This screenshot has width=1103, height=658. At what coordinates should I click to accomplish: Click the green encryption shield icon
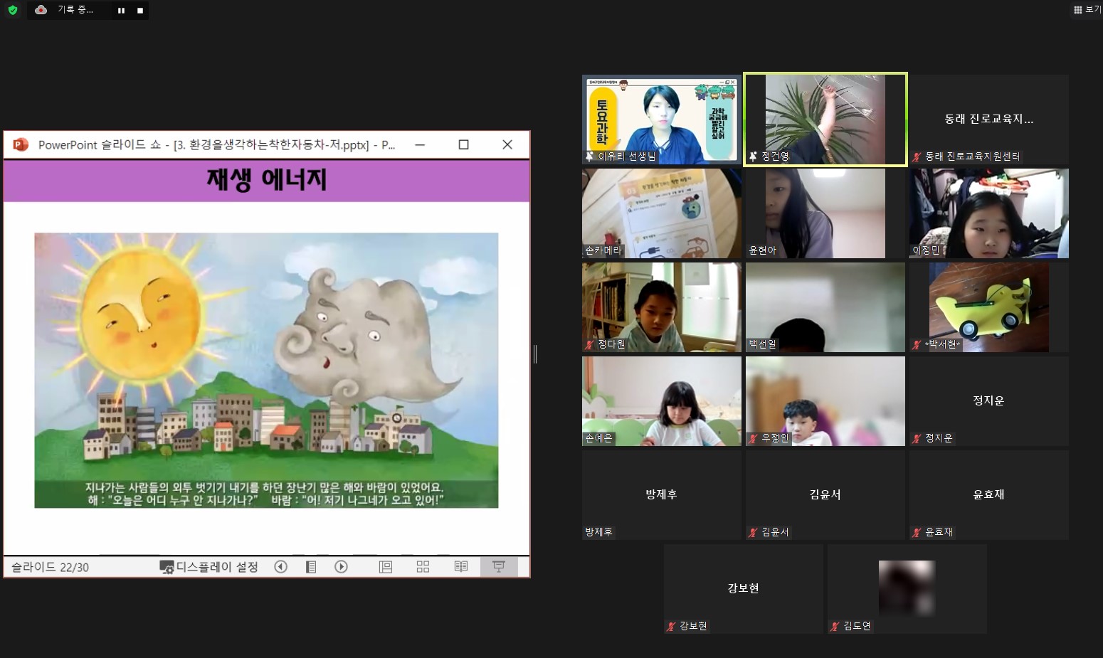(13, 10)
